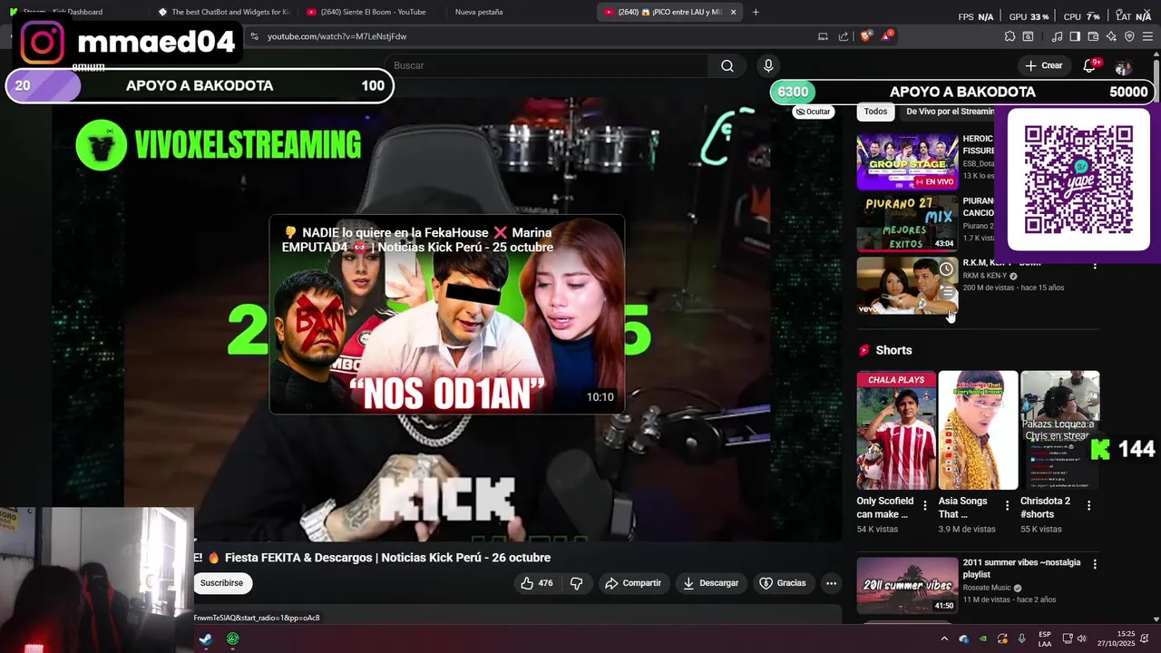Open the Leo AI sparkle icon

coord(1111,36)
